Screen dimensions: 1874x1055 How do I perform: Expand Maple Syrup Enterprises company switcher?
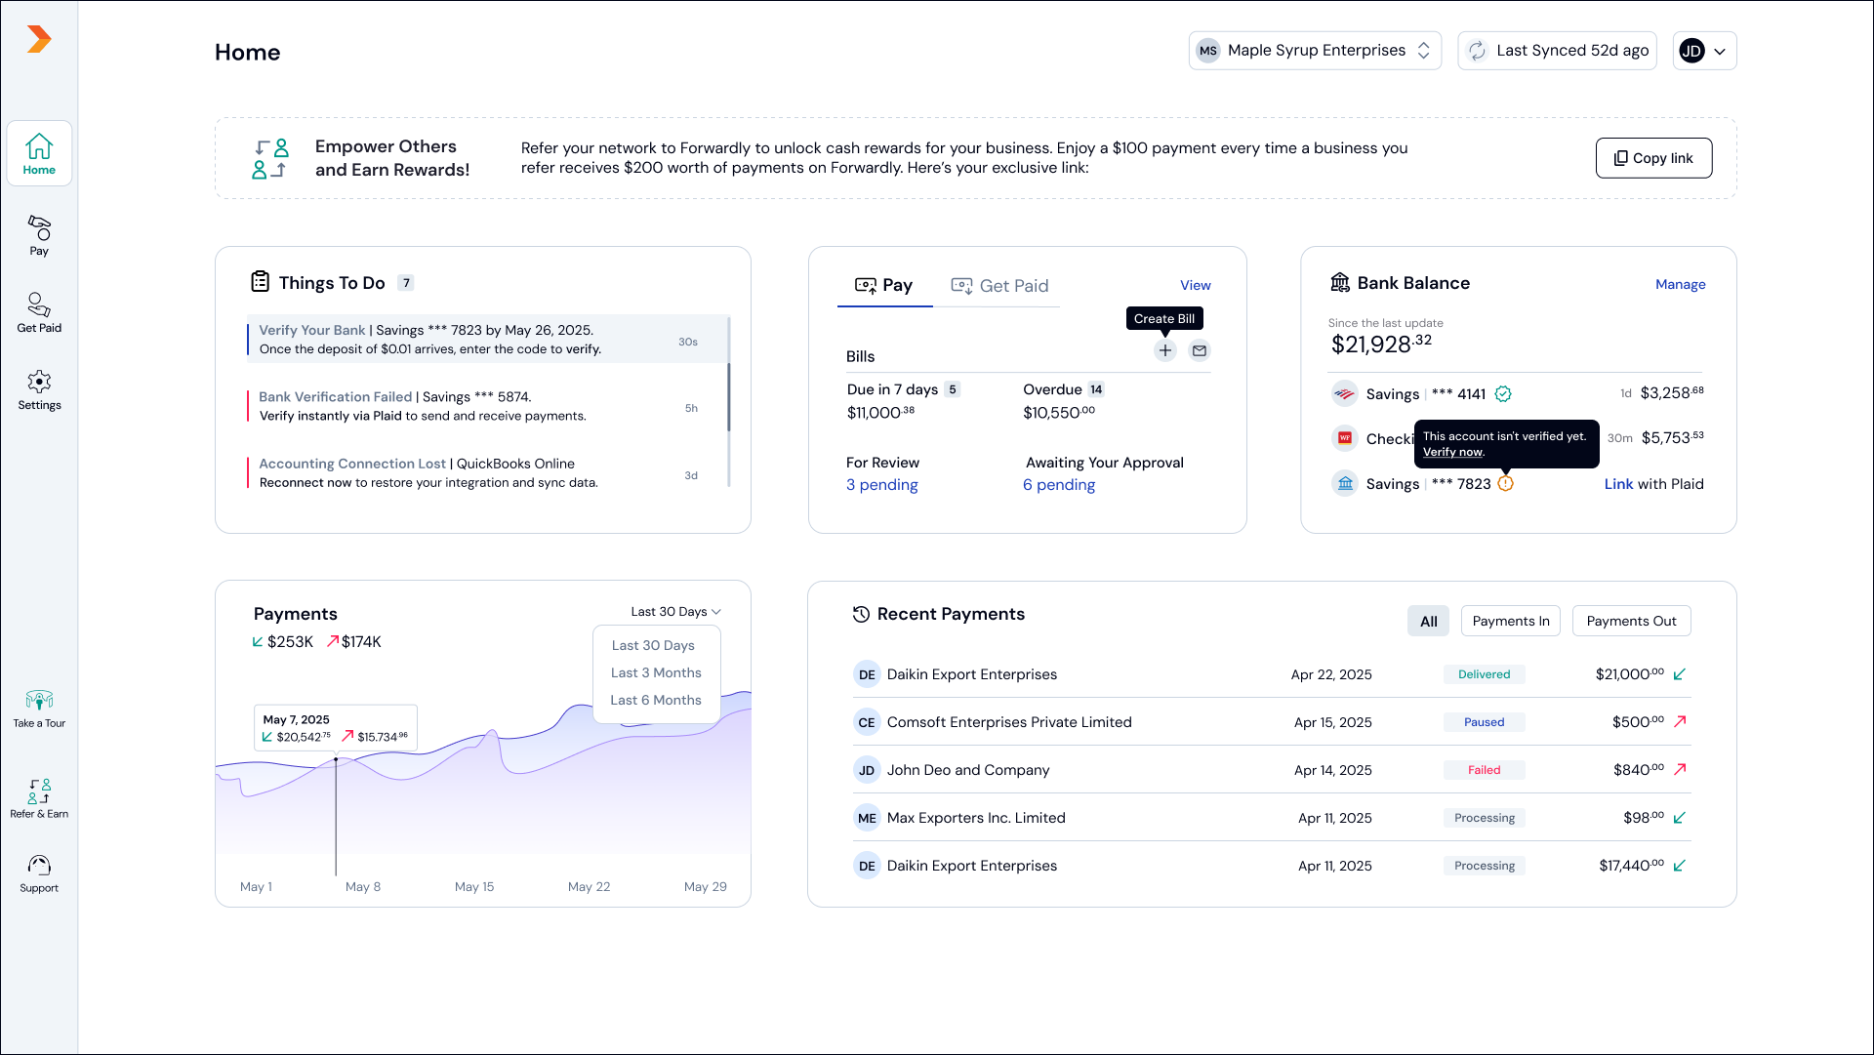1315,51
